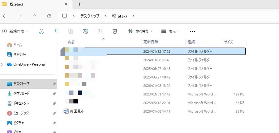Open ギャラリー in navigation pane
Image resolution: width=279 pixels, height=133 pixels.
pyautogui.click(x=20, y=54)
